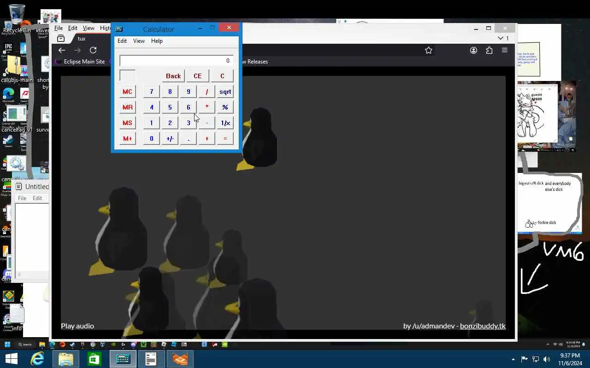Click the M+ memory add button
Image resolution: width=590 pixels, height=368 pixels.
[x=127, y=138]
